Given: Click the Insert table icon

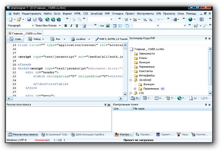Looking at the screenshot, I should tap(114, 26).
